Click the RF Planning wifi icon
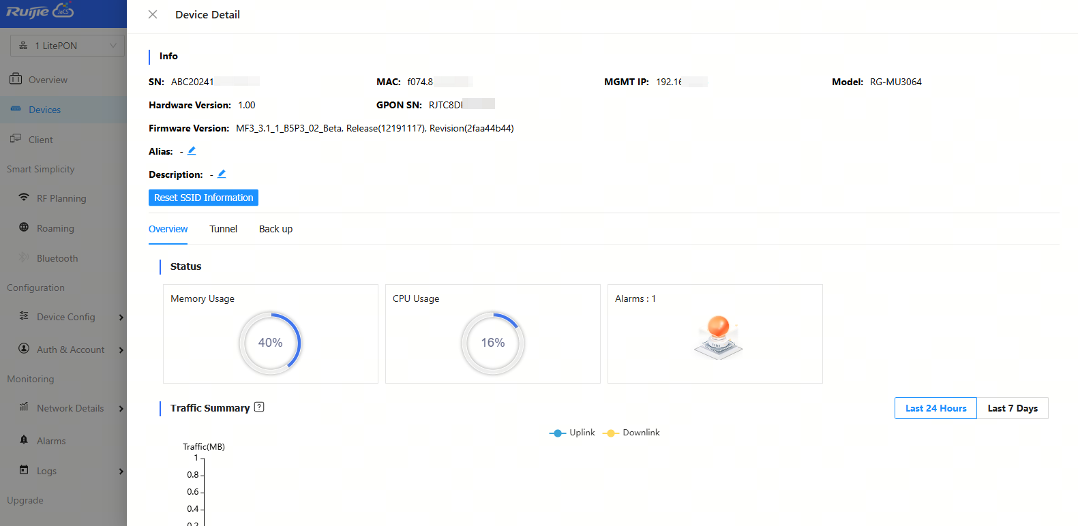Viewport: 1078px width, 526px height. (x=24, y=198)
